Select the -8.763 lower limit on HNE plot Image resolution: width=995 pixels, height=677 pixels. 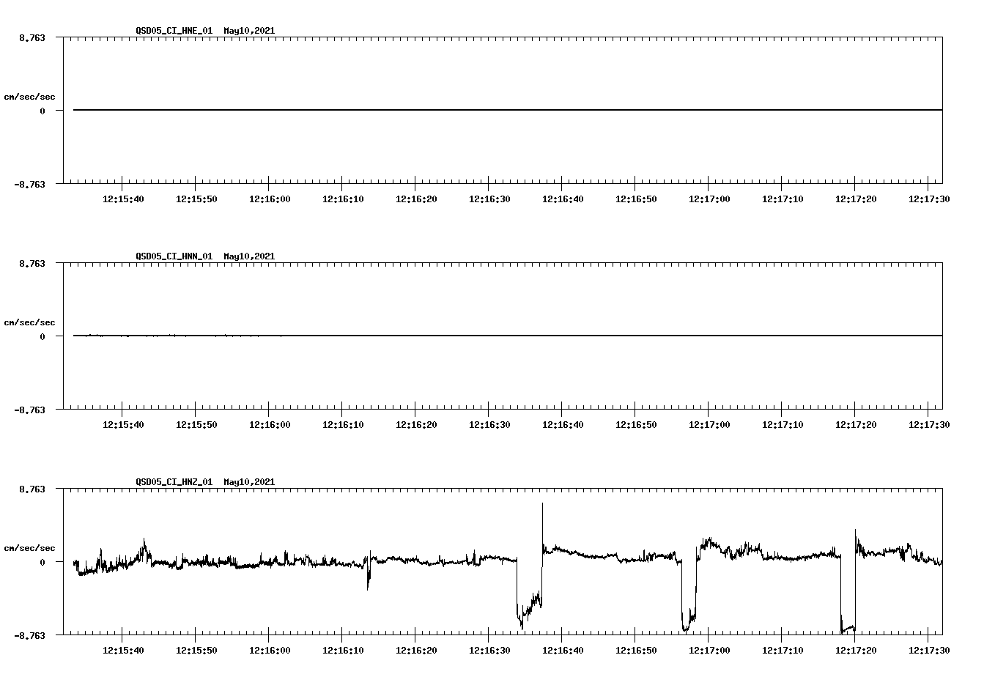[x=29, y=184]
